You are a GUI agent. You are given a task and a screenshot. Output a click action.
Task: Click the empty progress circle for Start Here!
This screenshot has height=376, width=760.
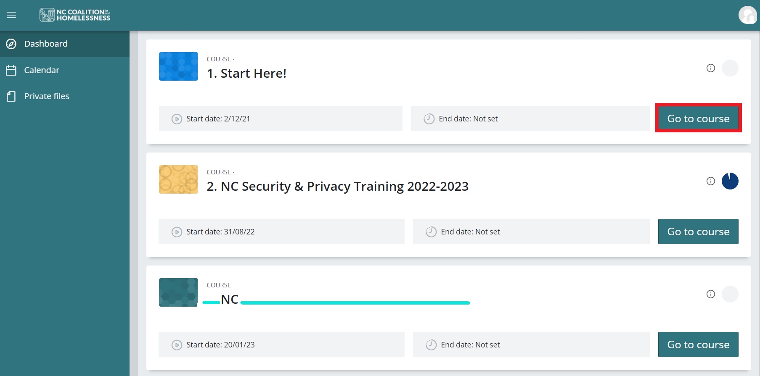[x=730, y=68]
